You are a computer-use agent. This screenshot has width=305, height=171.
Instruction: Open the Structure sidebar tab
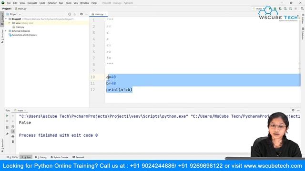click(2, 37)
